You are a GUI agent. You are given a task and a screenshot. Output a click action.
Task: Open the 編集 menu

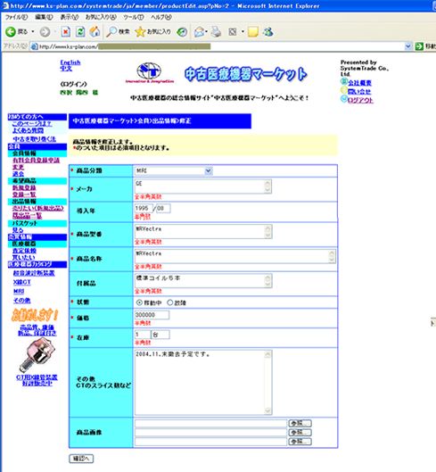[x=44, y=17]
